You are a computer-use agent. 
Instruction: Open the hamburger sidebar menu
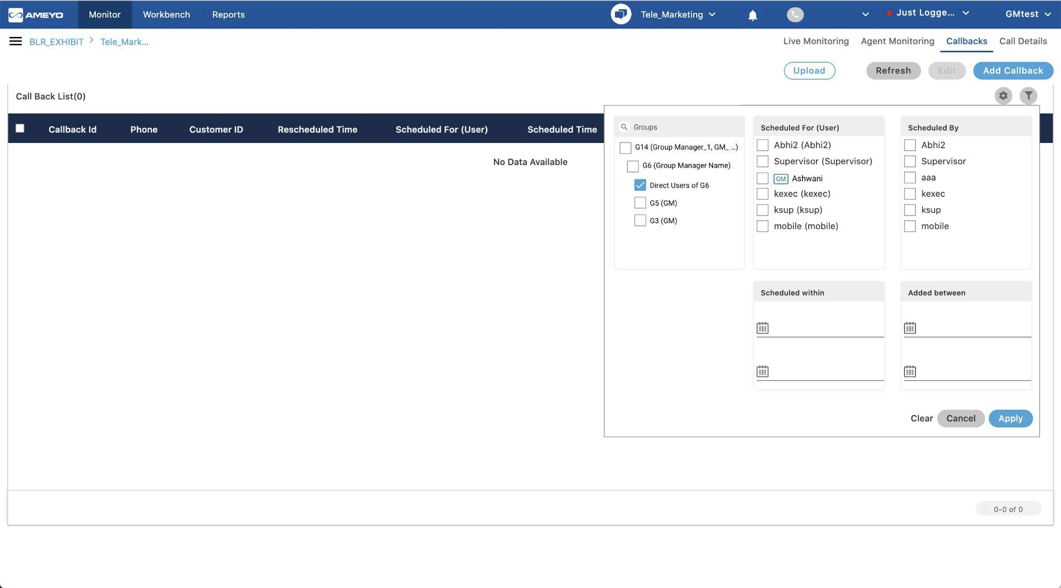[16, 41]
